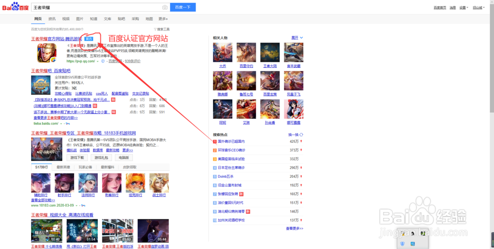Switch to the 贴吧 tab
494x249 pixels.
point(122,19)
